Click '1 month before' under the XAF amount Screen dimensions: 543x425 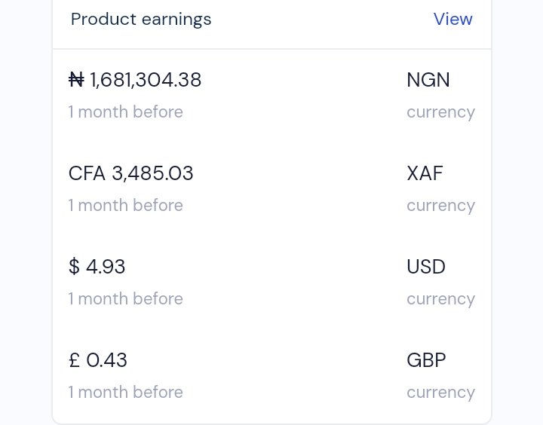pos(126,205)
